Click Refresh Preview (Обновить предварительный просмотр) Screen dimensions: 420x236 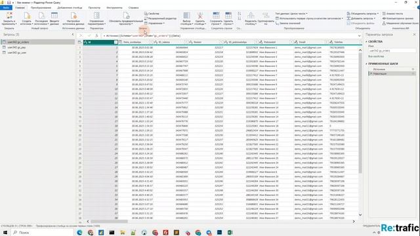pos(126,18)
